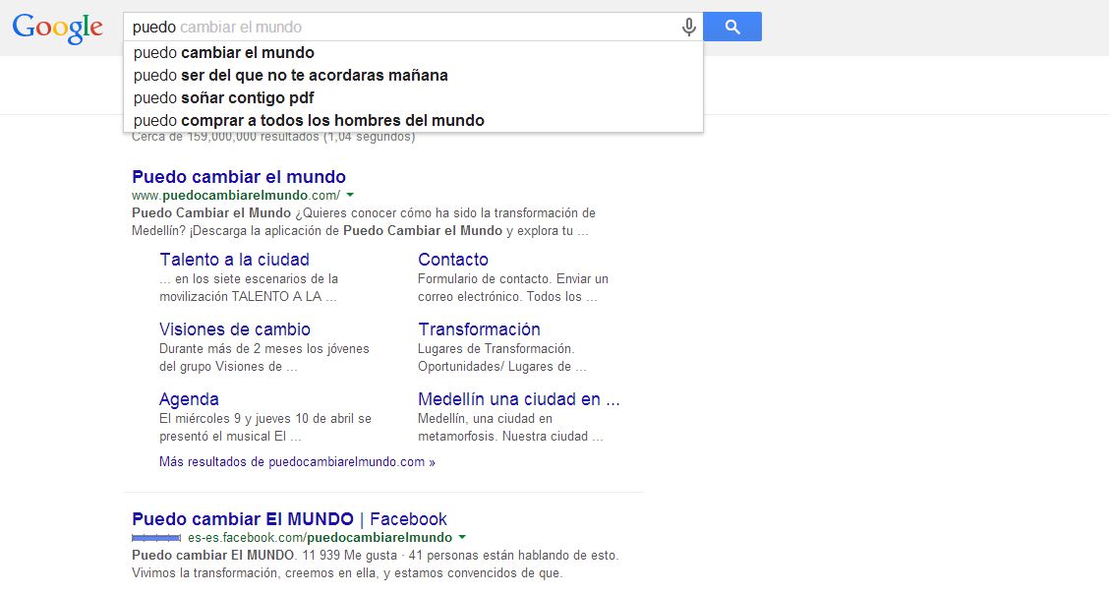Pick suggestion "puedo comprar a todos los hombres del mundo"
1109x595 pixels.
(x=413, y=120)
